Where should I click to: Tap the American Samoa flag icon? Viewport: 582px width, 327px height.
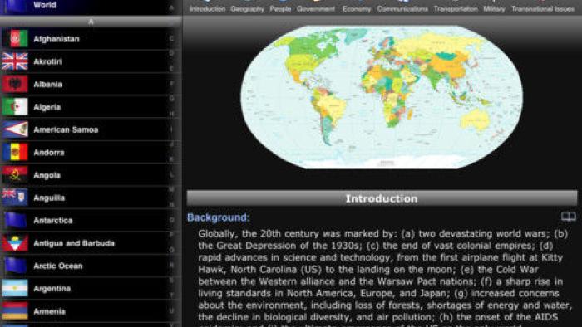click(x=15, y=129)
